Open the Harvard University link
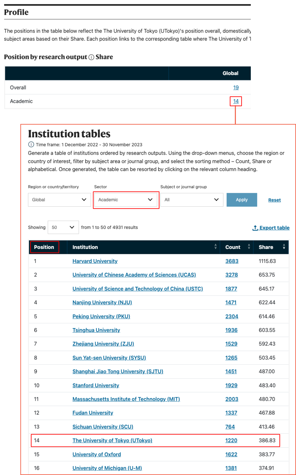 click(95, 261)
